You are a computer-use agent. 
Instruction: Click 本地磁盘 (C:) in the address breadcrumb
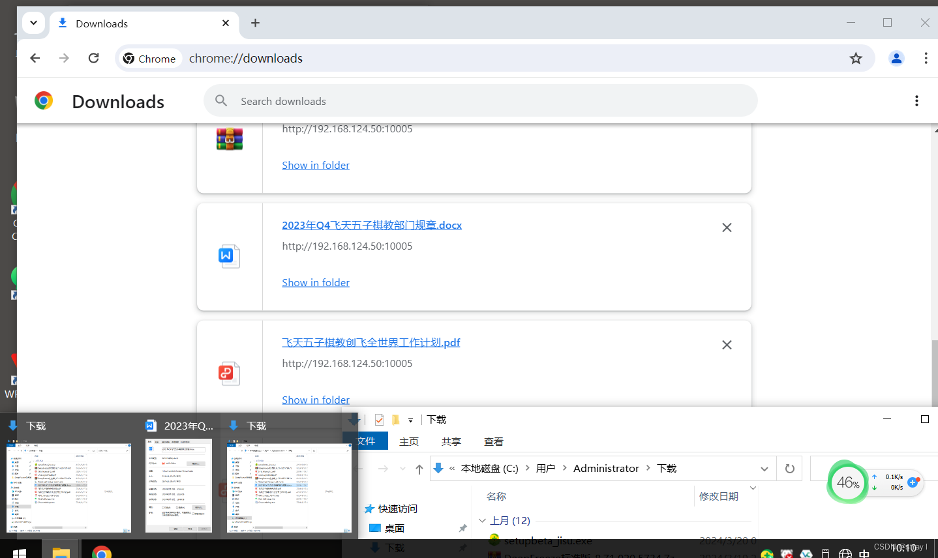[489, 469]
